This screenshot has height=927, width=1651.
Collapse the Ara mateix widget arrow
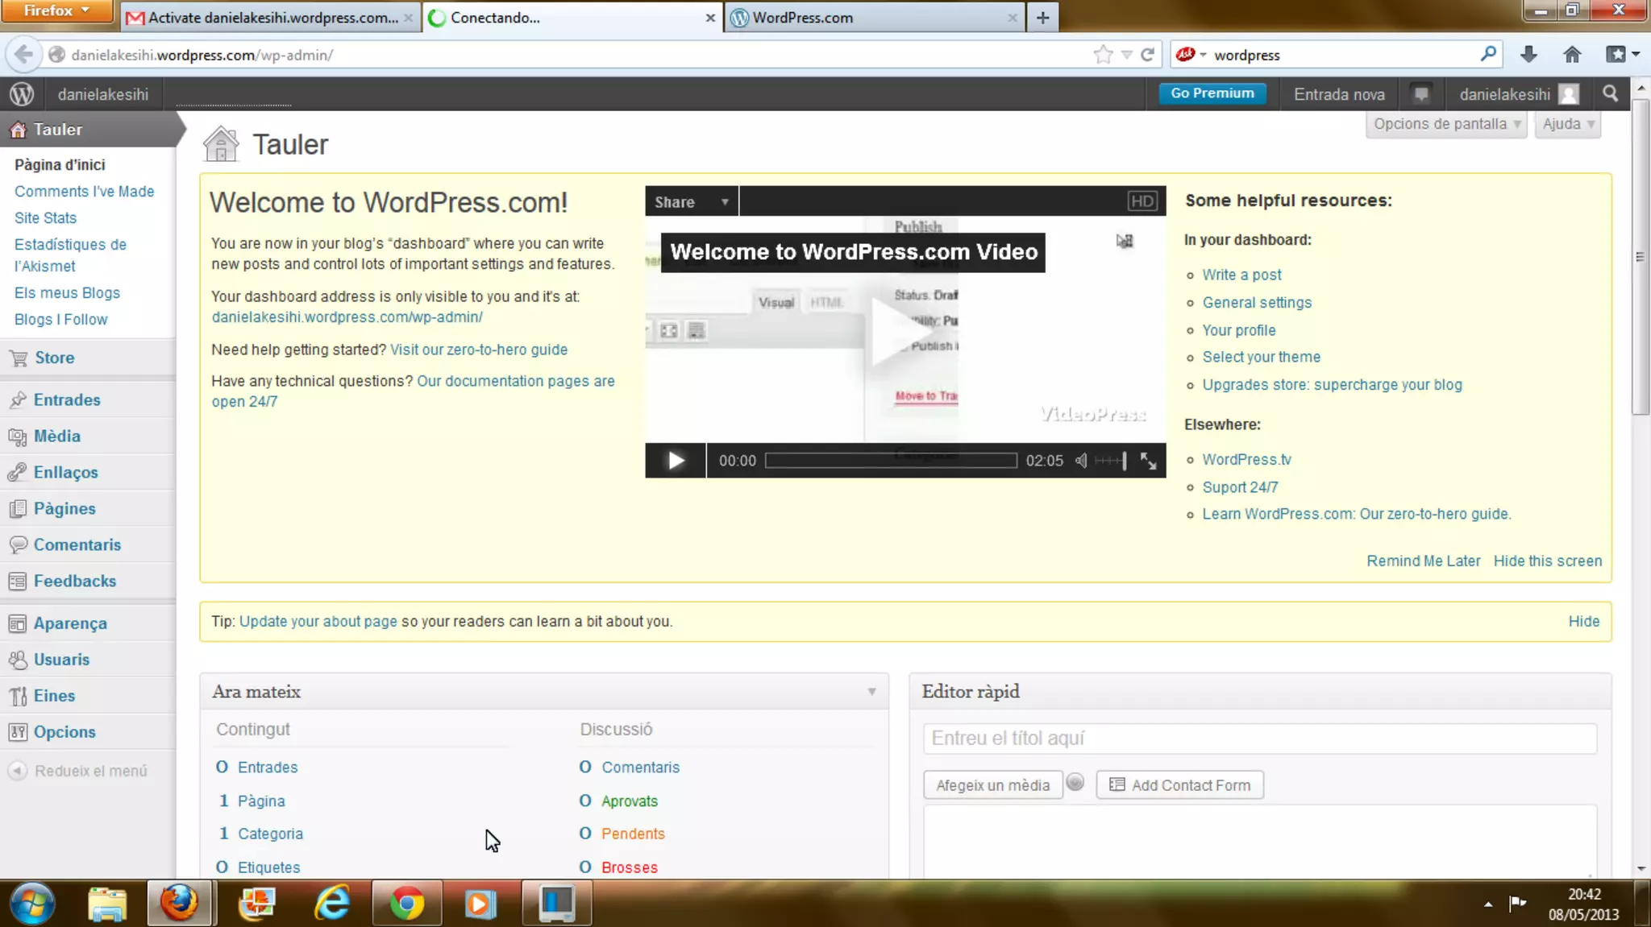(871, 692)
